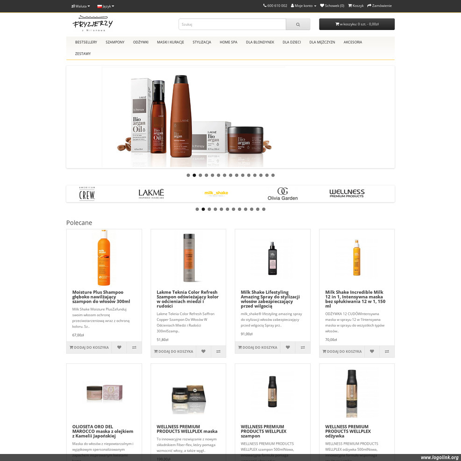
Task: Open the Dla Blondynek category
Action: (x=260, y=42)
